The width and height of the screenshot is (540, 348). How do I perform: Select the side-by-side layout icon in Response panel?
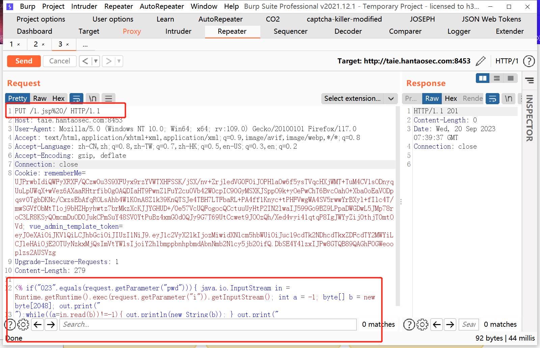[x=483, y=78]
